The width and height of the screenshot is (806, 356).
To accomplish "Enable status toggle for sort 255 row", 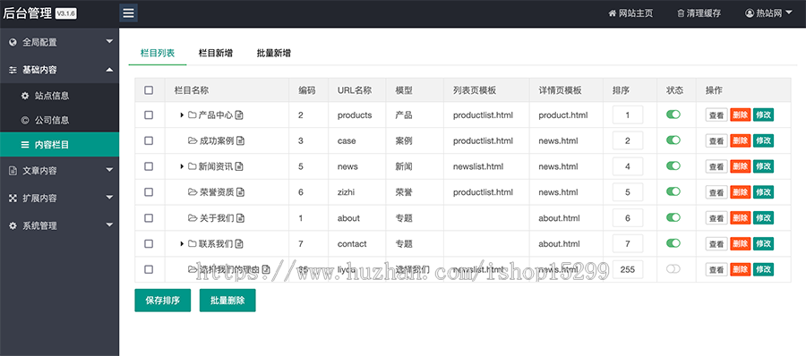I will coord(673,268).
